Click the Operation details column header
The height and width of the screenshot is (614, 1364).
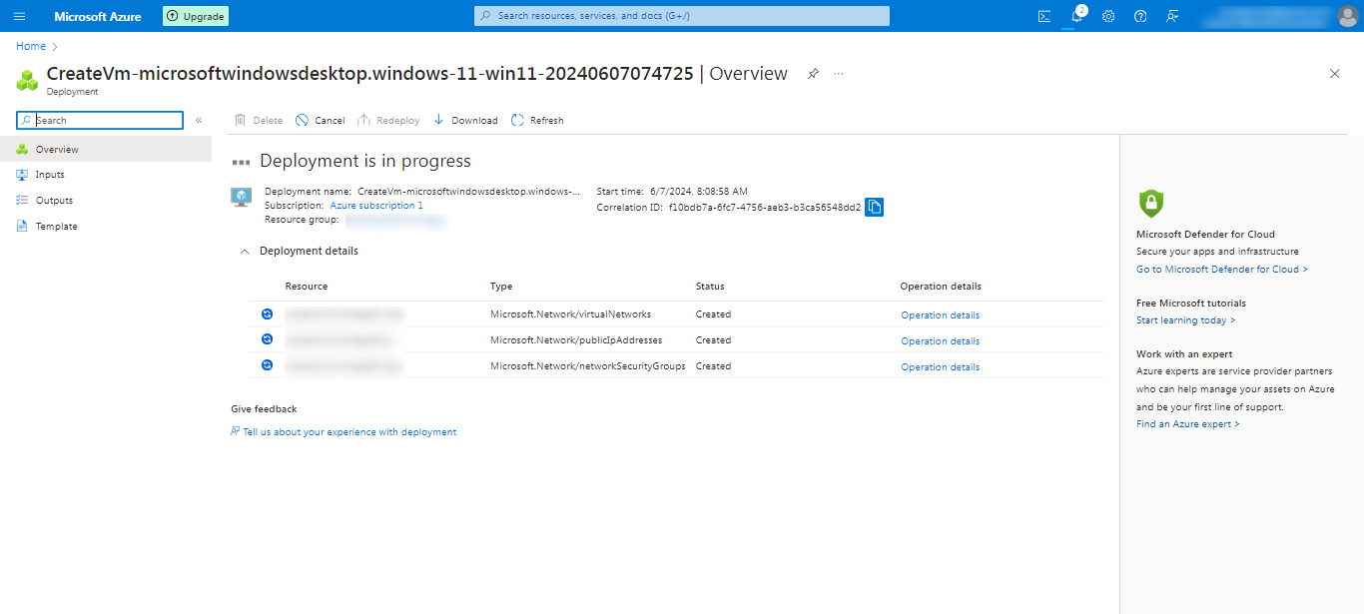click(941, 287)
